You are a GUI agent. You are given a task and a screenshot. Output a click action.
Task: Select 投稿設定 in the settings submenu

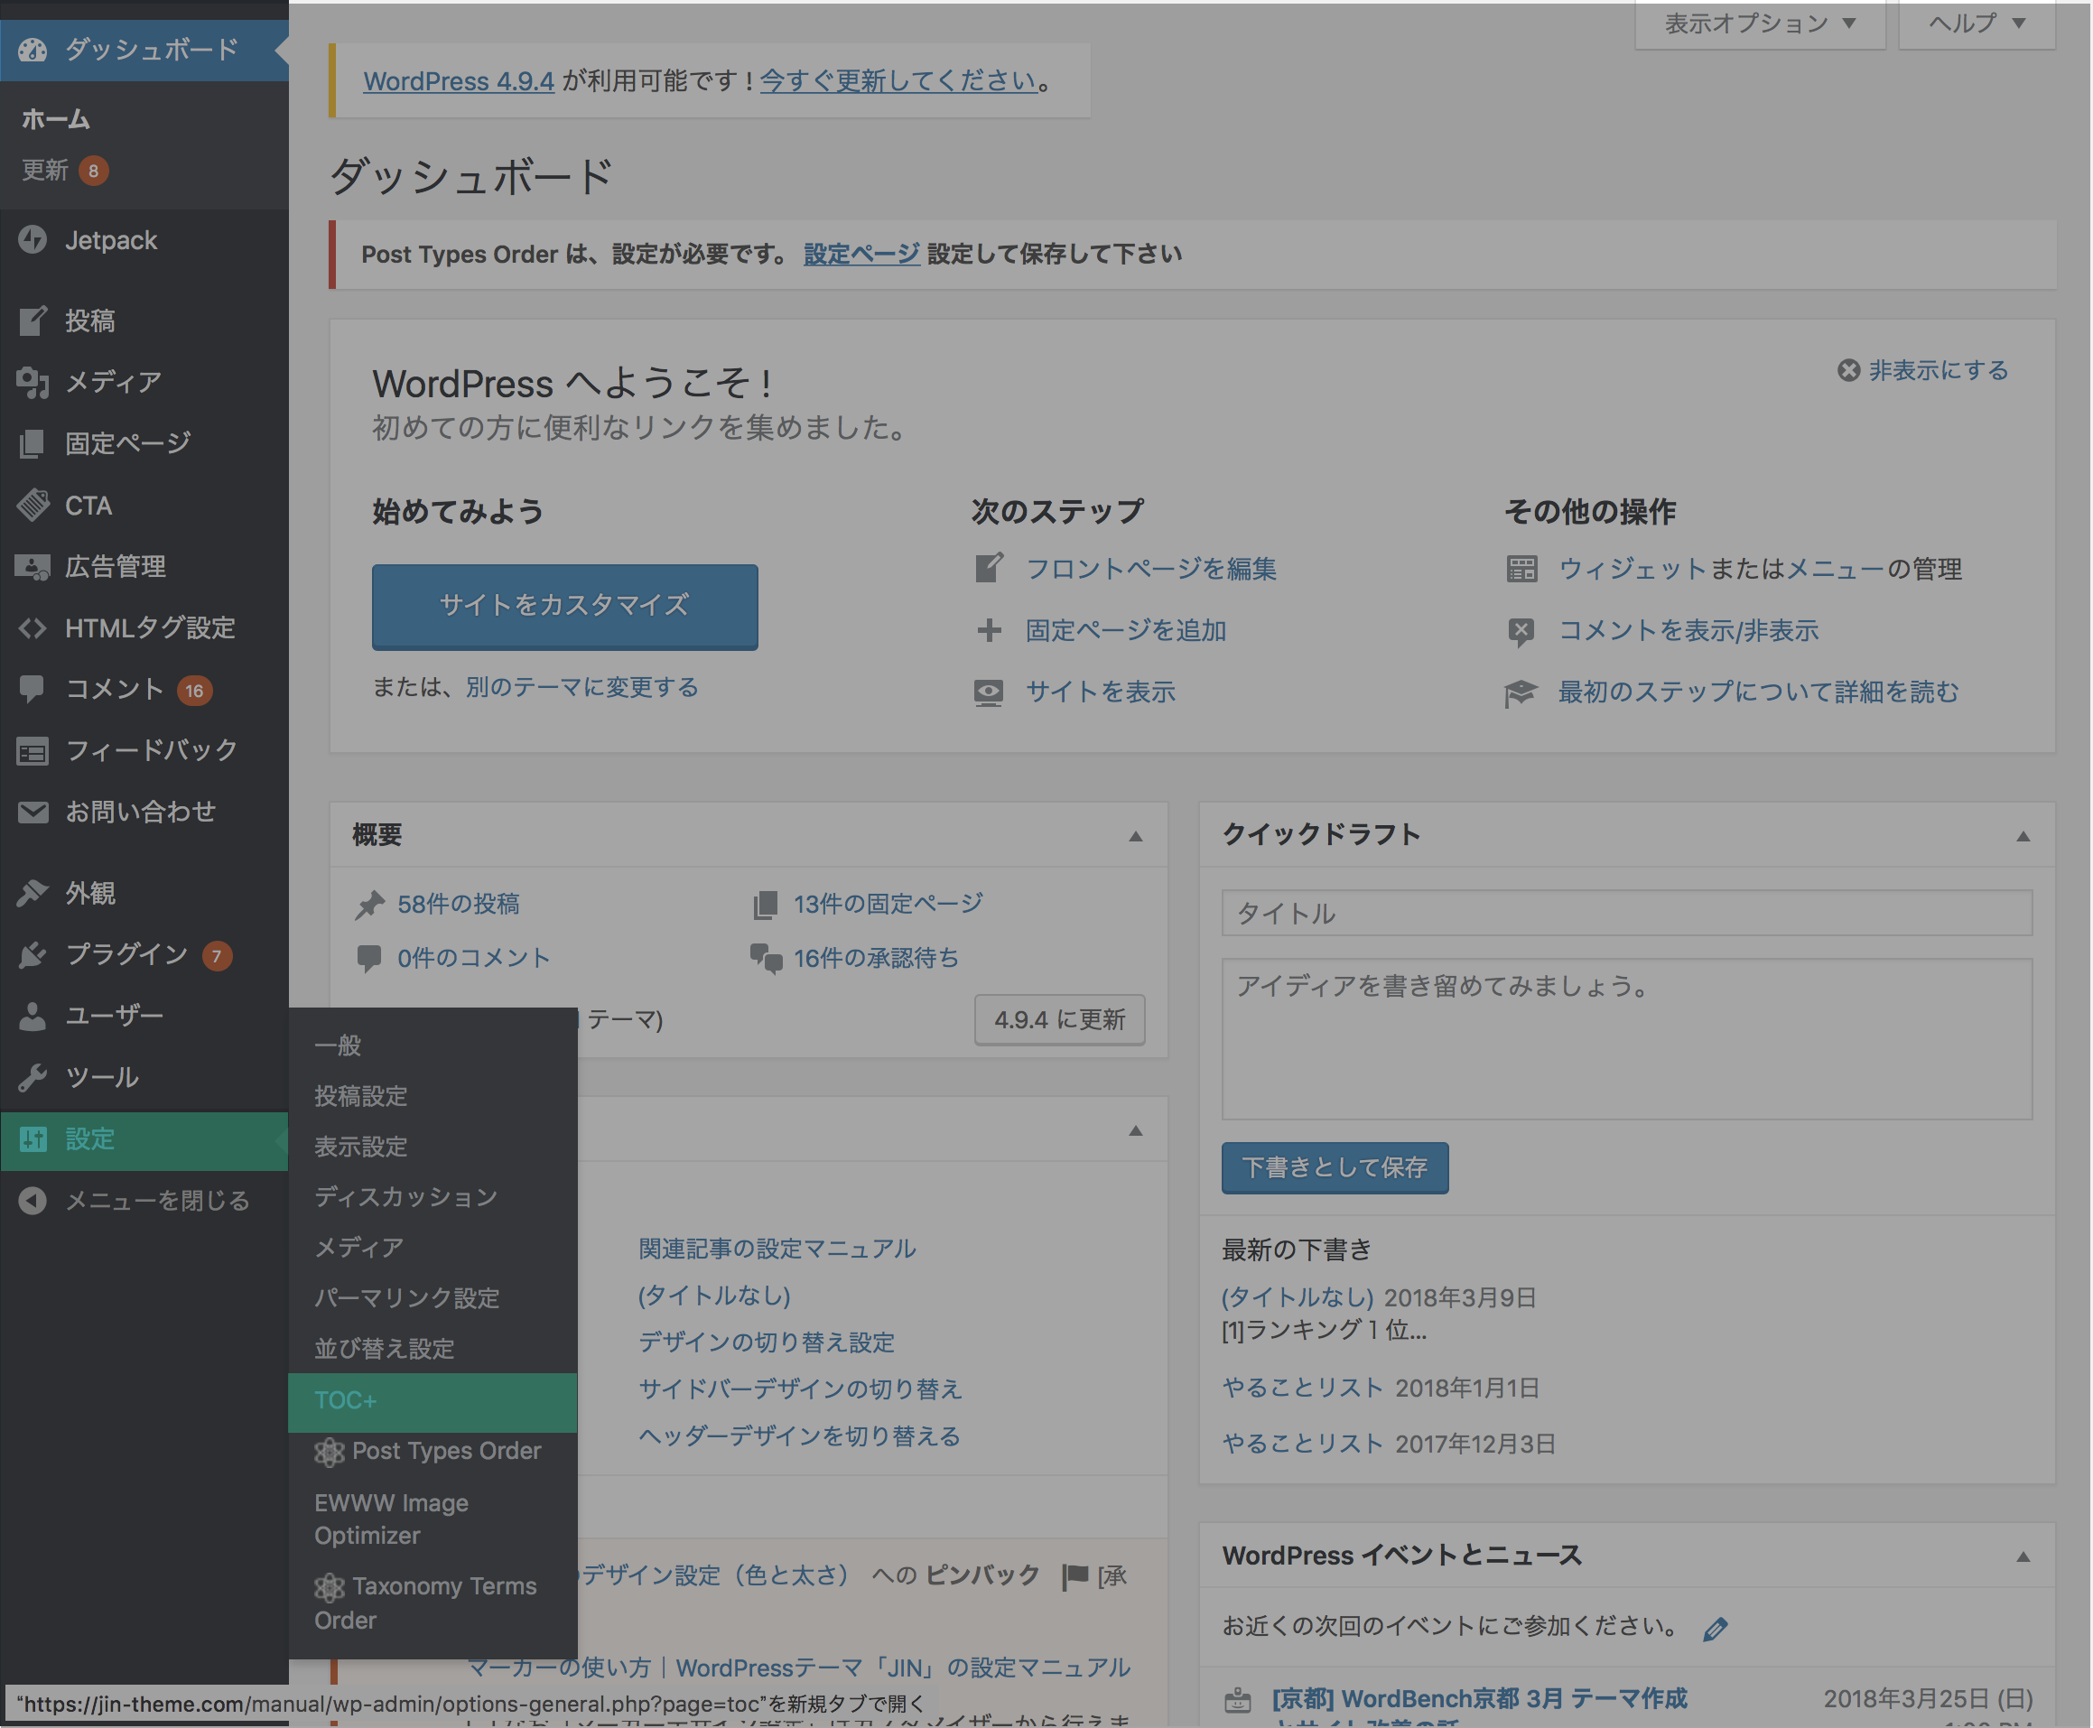(x=432, y=1096)
